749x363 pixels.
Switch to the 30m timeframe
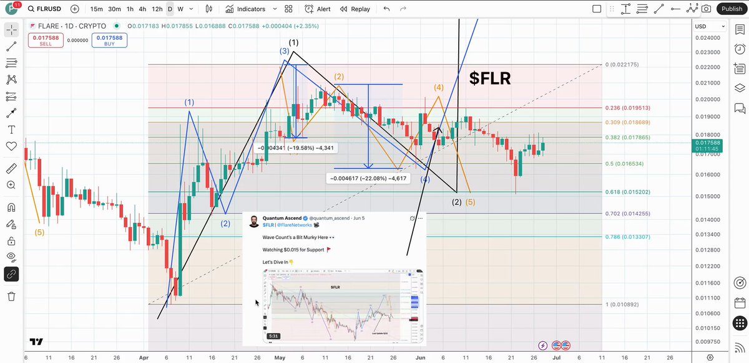114,9
